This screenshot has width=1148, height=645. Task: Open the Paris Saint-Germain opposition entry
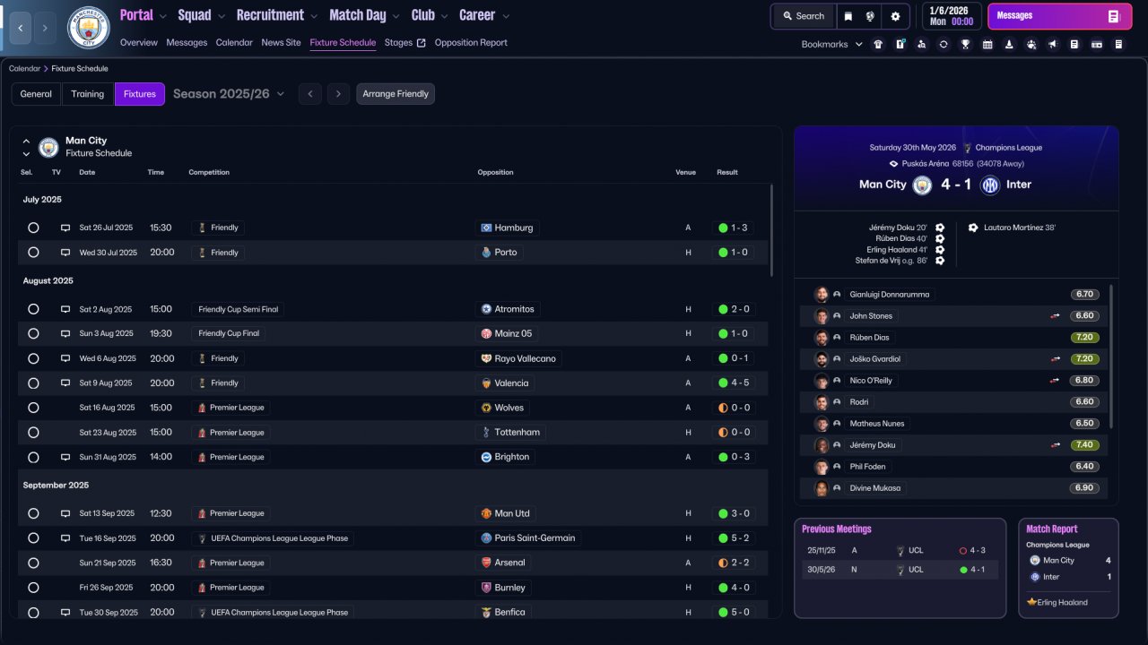[528, 538]
